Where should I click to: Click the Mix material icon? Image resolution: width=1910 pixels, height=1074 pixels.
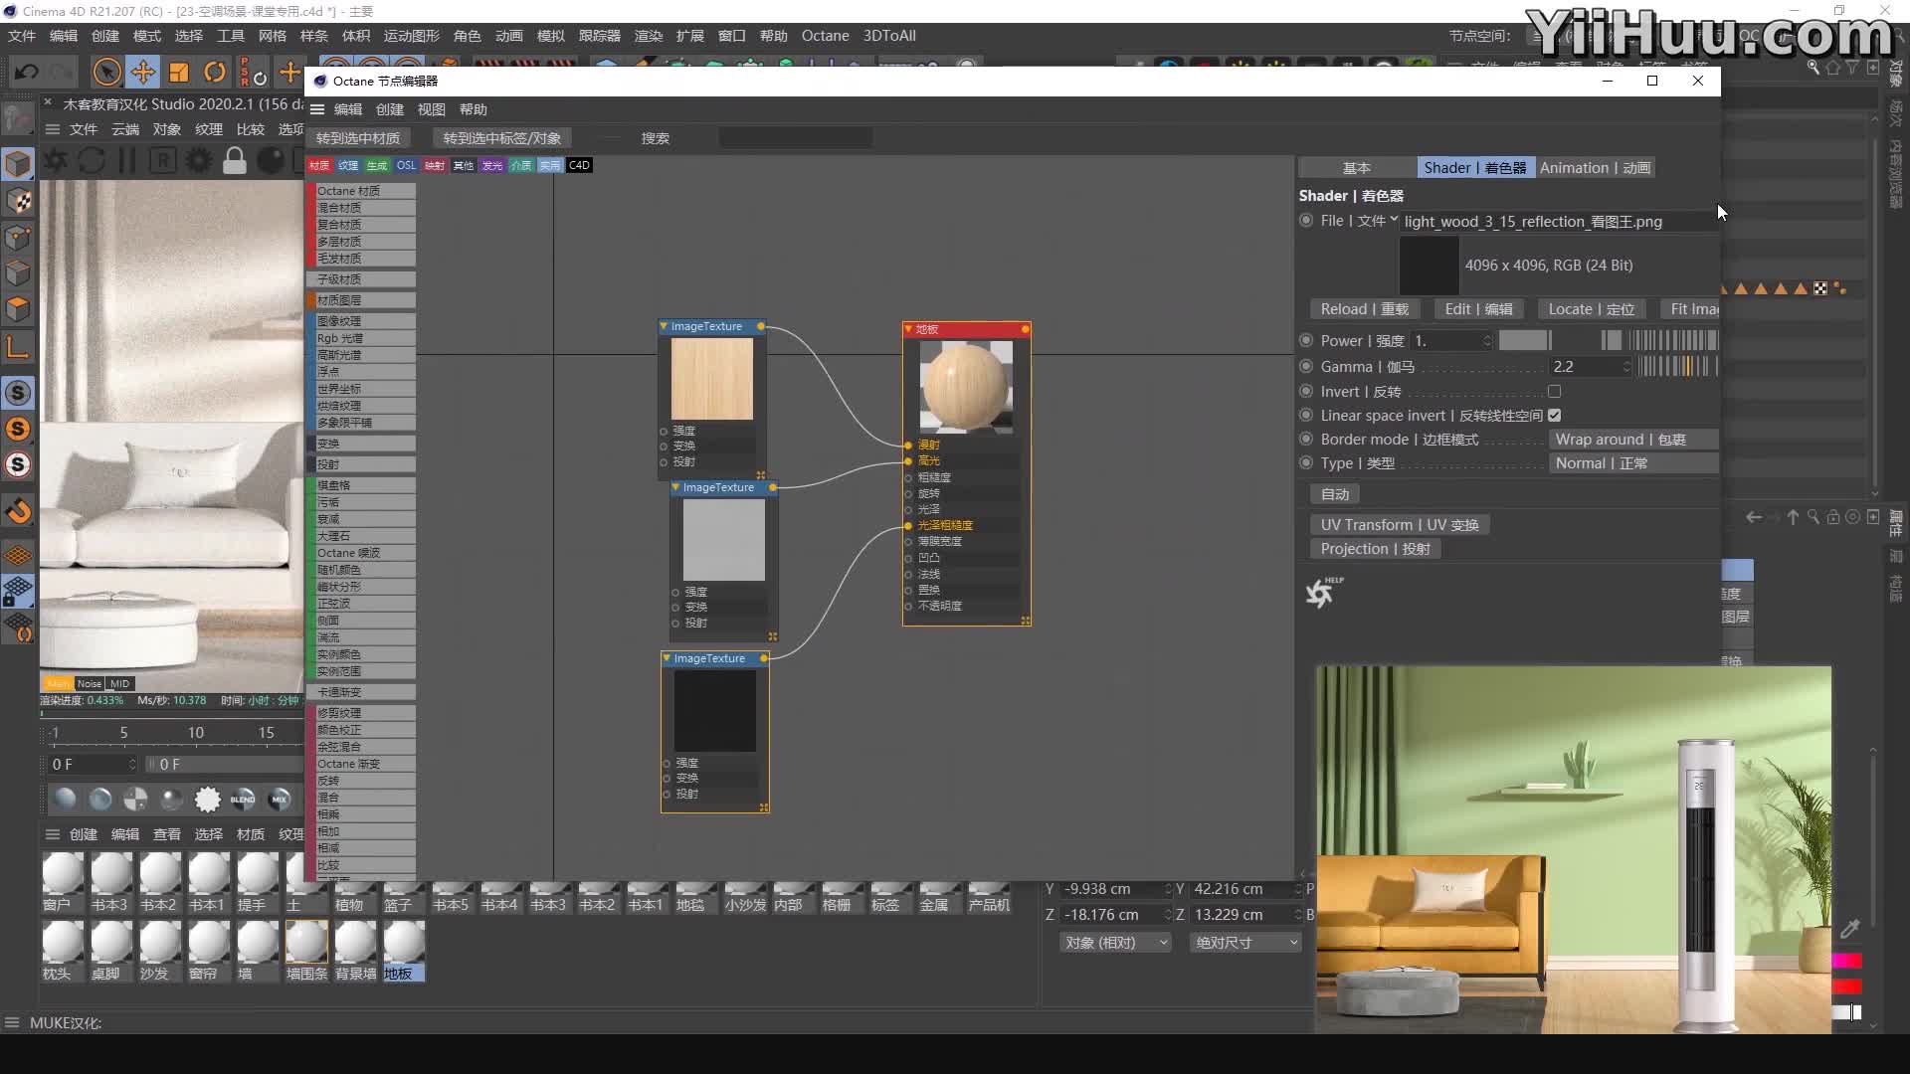pyautogui.click(x=280, y=799)
